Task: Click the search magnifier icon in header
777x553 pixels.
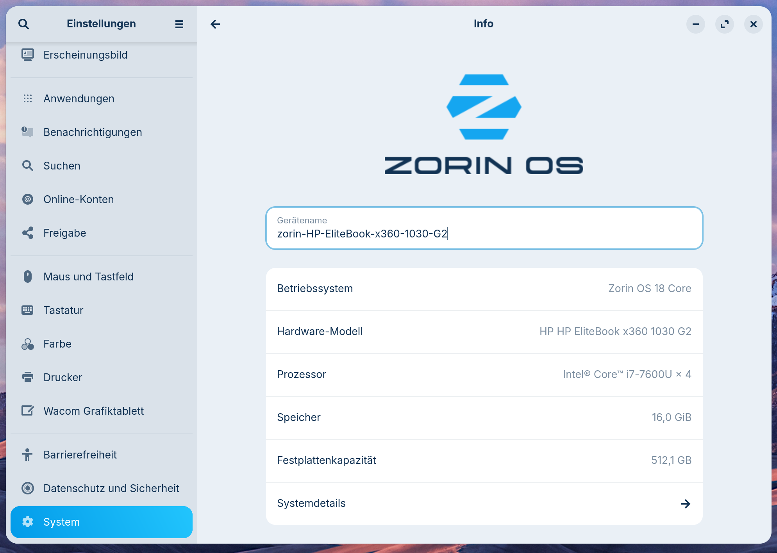Action: coord(24,24)
